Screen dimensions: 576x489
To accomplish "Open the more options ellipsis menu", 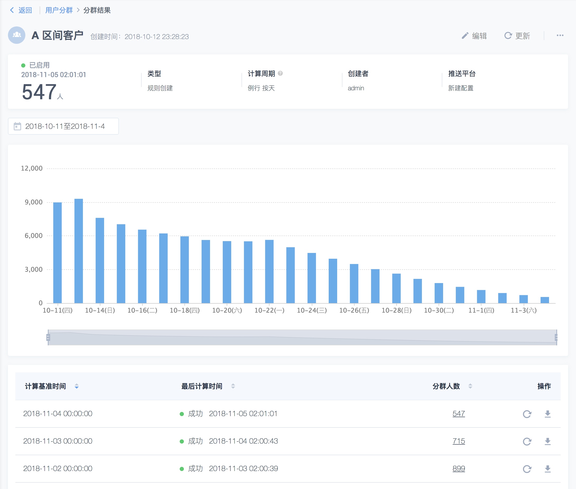I will (x=560, y=35).
